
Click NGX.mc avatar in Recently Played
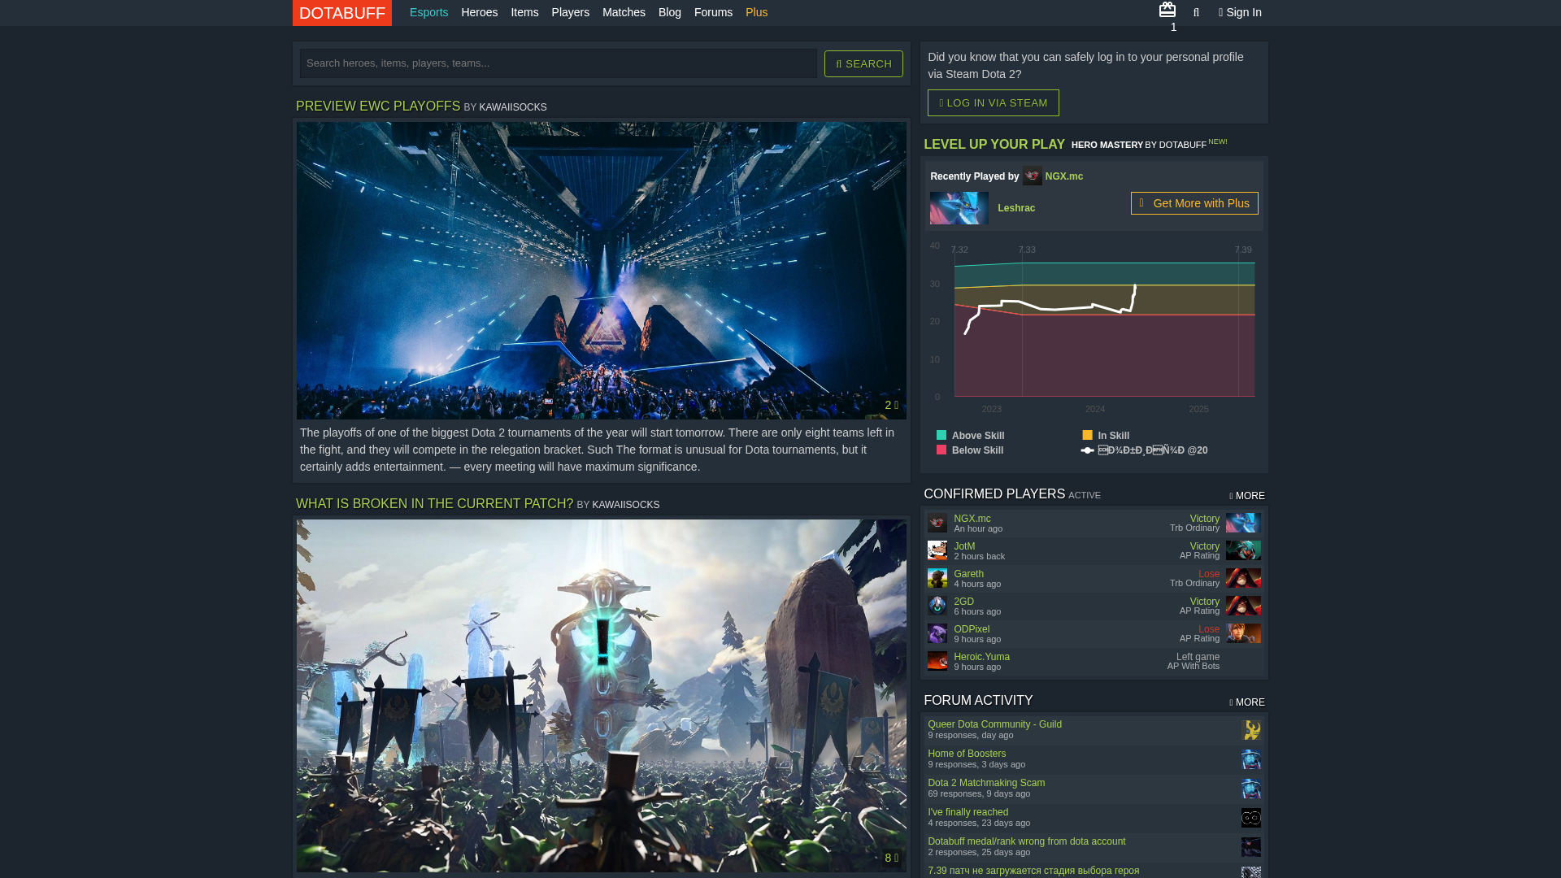coord(1032,176)
